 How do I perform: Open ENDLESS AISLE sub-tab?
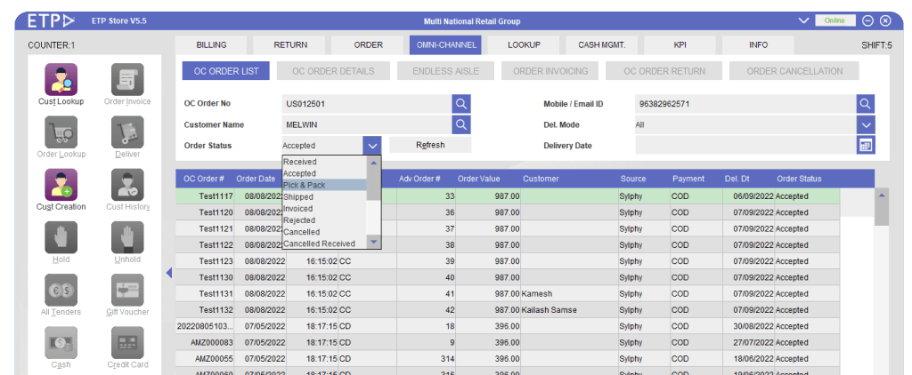(x=445, y=71)
